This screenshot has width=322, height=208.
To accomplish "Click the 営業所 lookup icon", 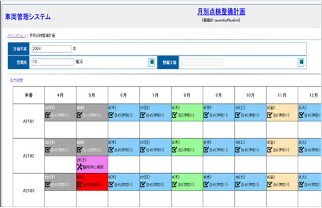I will 151,62.
